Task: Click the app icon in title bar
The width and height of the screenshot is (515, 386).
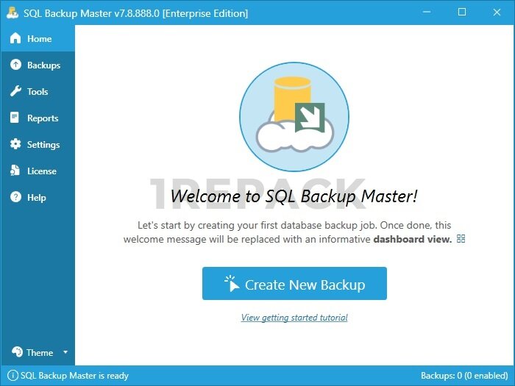Action: tap(12, 12)
